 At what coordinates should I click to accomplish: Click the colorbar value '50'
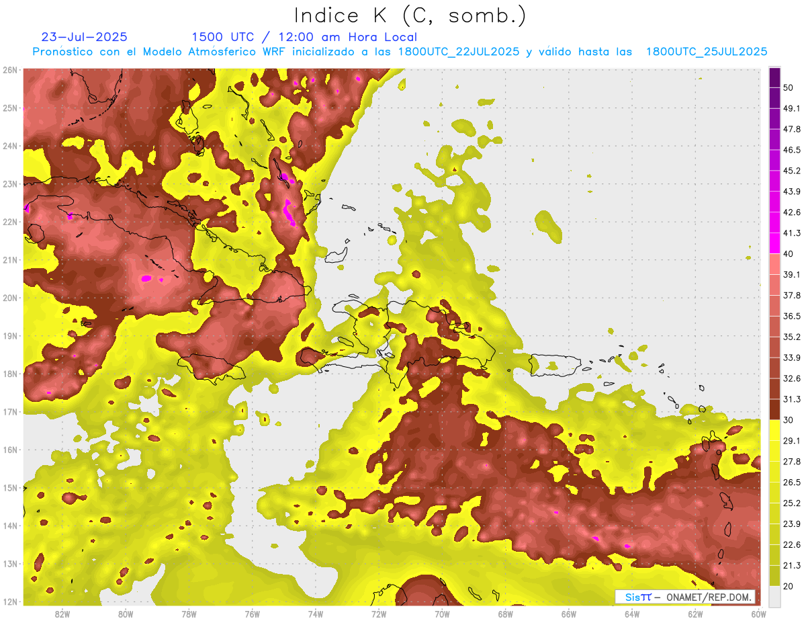[x=788, y=87]
